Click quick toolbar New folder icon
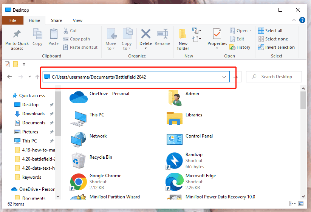 tap(15, 65)
